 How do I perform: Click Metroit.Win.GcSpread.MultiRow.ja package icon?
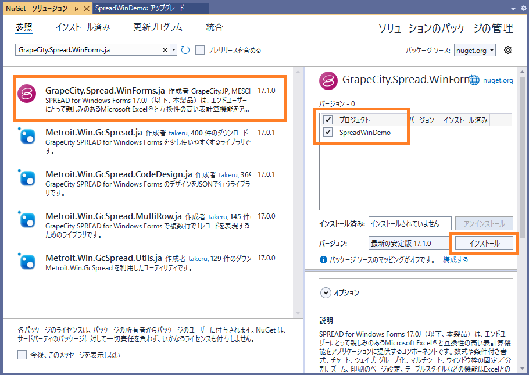(x=27, y=219)
